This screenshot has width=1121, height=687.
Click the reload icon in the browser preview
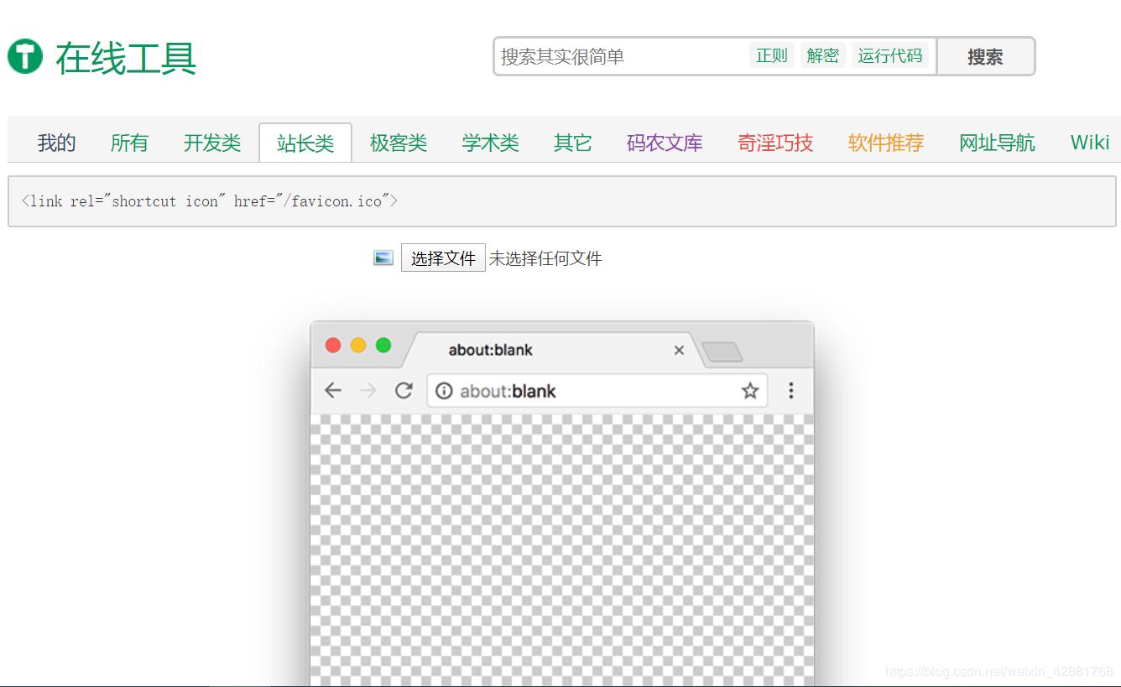coord(404,390)
